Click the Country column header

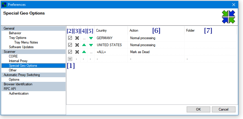pyautogui.click(x=111, y=30)
